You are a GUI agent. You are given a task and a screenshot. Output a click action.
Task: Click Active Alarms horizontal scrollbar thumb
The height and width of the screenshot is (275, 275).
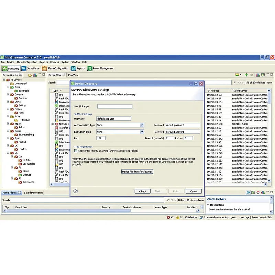coord(68,211)
